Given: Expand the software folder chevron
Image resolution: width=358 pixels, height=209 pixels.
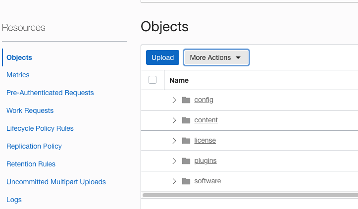Looking at the screenshot, I should click(x=174, y=181).
